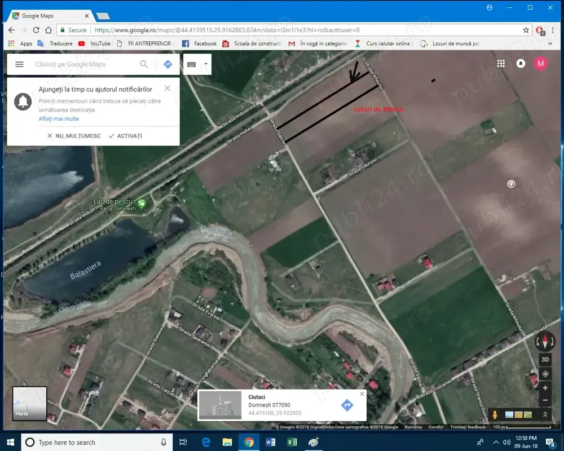The height and width of the screenshot is (451, 564).
Task: Click the ACTIVAȚI notifications button
Action: pos(125,136)
